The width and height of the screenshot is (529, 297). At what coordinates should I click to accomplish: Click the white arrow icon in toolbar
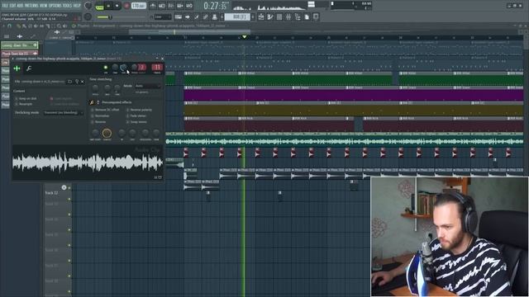[188, 16]
